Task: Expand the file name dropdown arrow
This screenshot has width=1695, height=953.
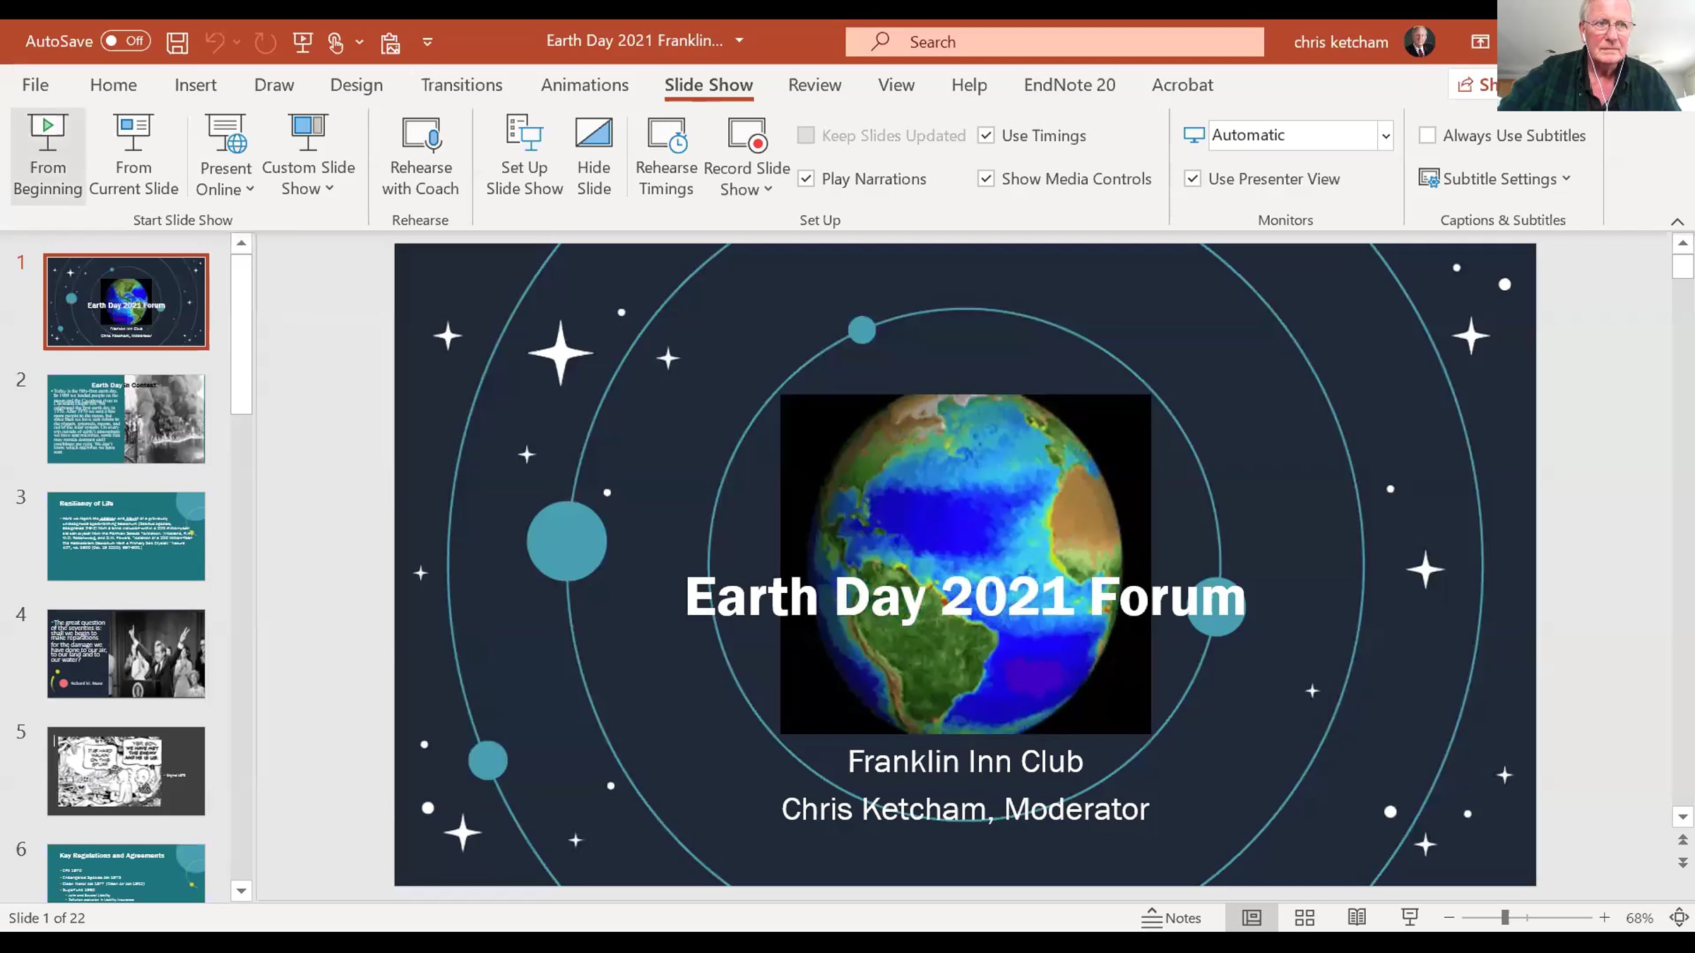Action: [x=739, y=41]
